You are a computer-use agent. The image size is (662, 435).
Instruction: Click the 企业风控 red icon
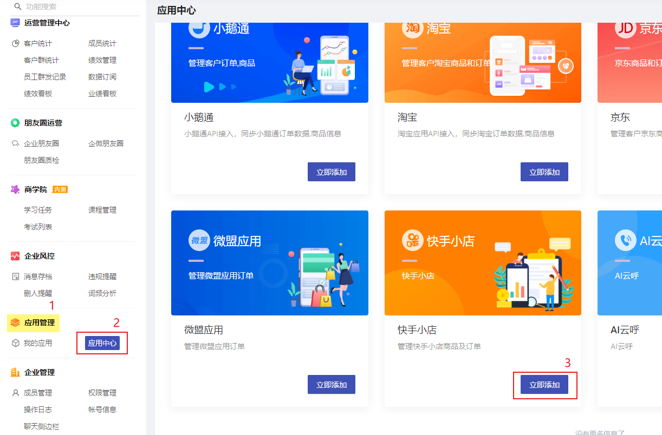tap(15, 256)
